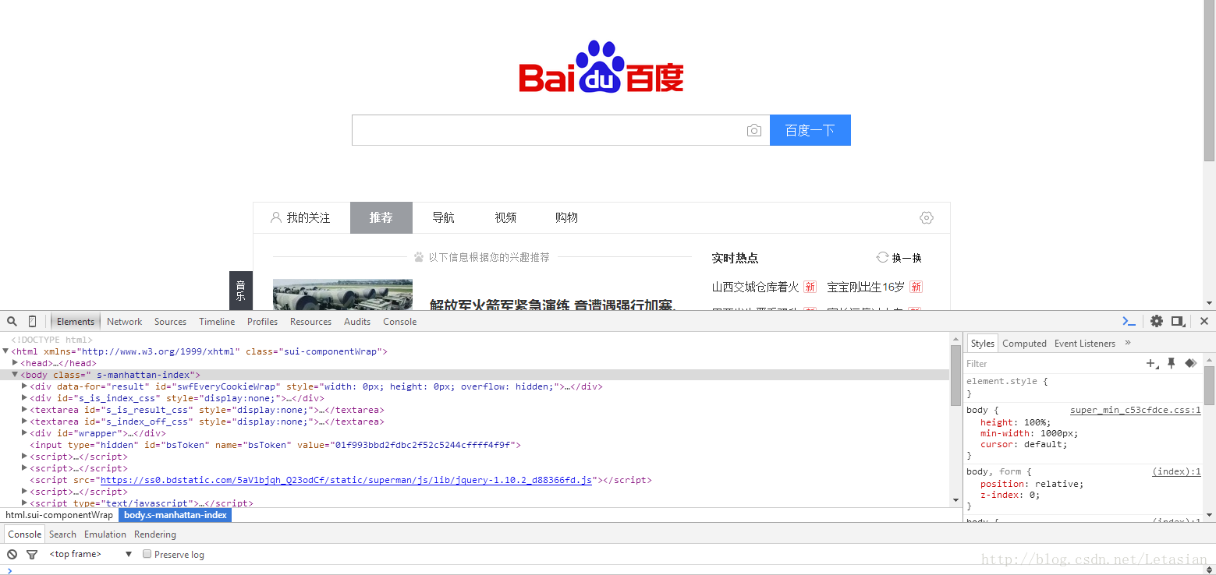Open the (index):1 link for body, form
1216x575 pixels.
point(1176,471)
